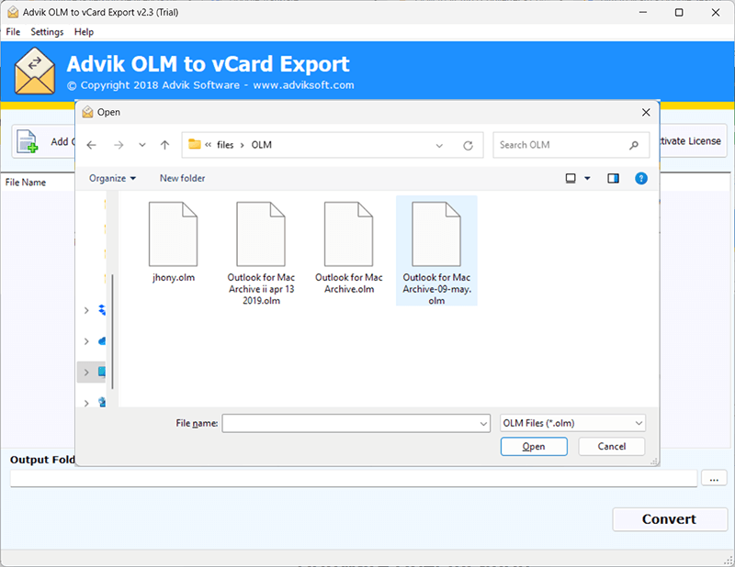Viewport: 735px width, 567px height.
Task: Click the Advik envelope logo in the banner
Action: pyautogui.click(x=35, y=71)
